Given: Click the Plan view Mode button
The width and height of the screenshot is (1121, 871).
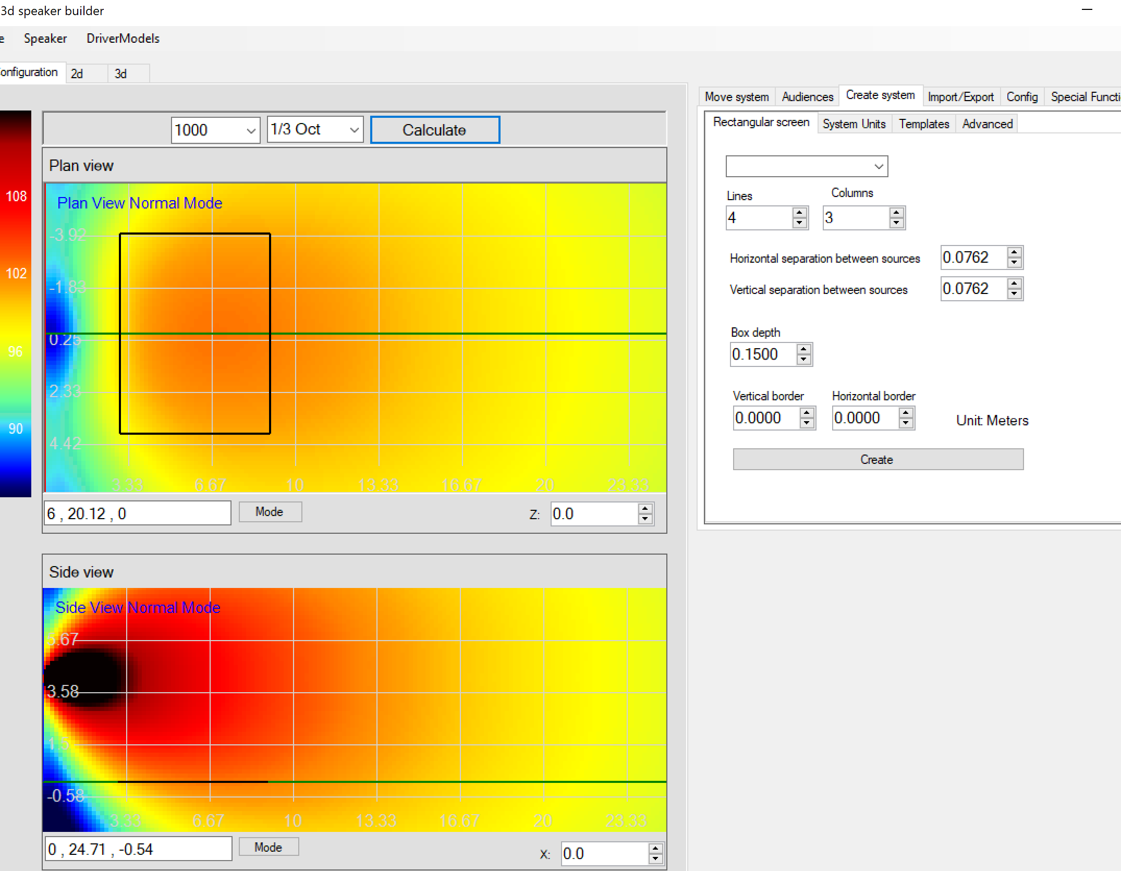Looking at the screenshot, I should click(270, 512).
